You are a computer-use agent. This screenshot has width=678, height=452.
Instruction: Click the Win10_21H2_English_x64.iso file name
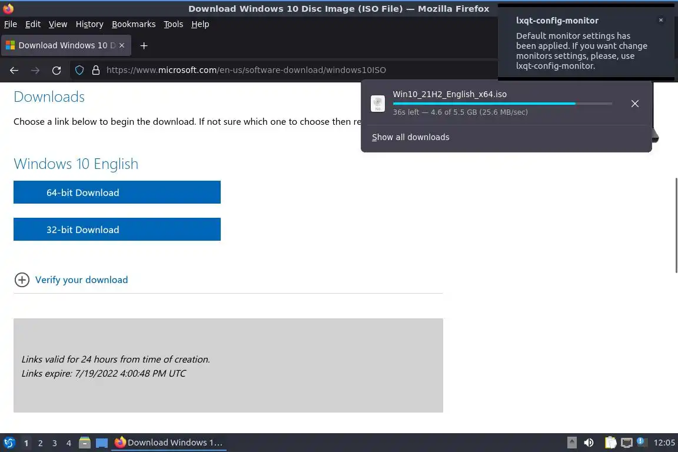point(450,94)
